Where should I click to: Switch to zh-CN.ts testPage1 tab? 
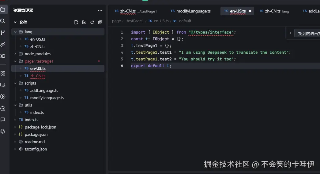coord(136,11)
